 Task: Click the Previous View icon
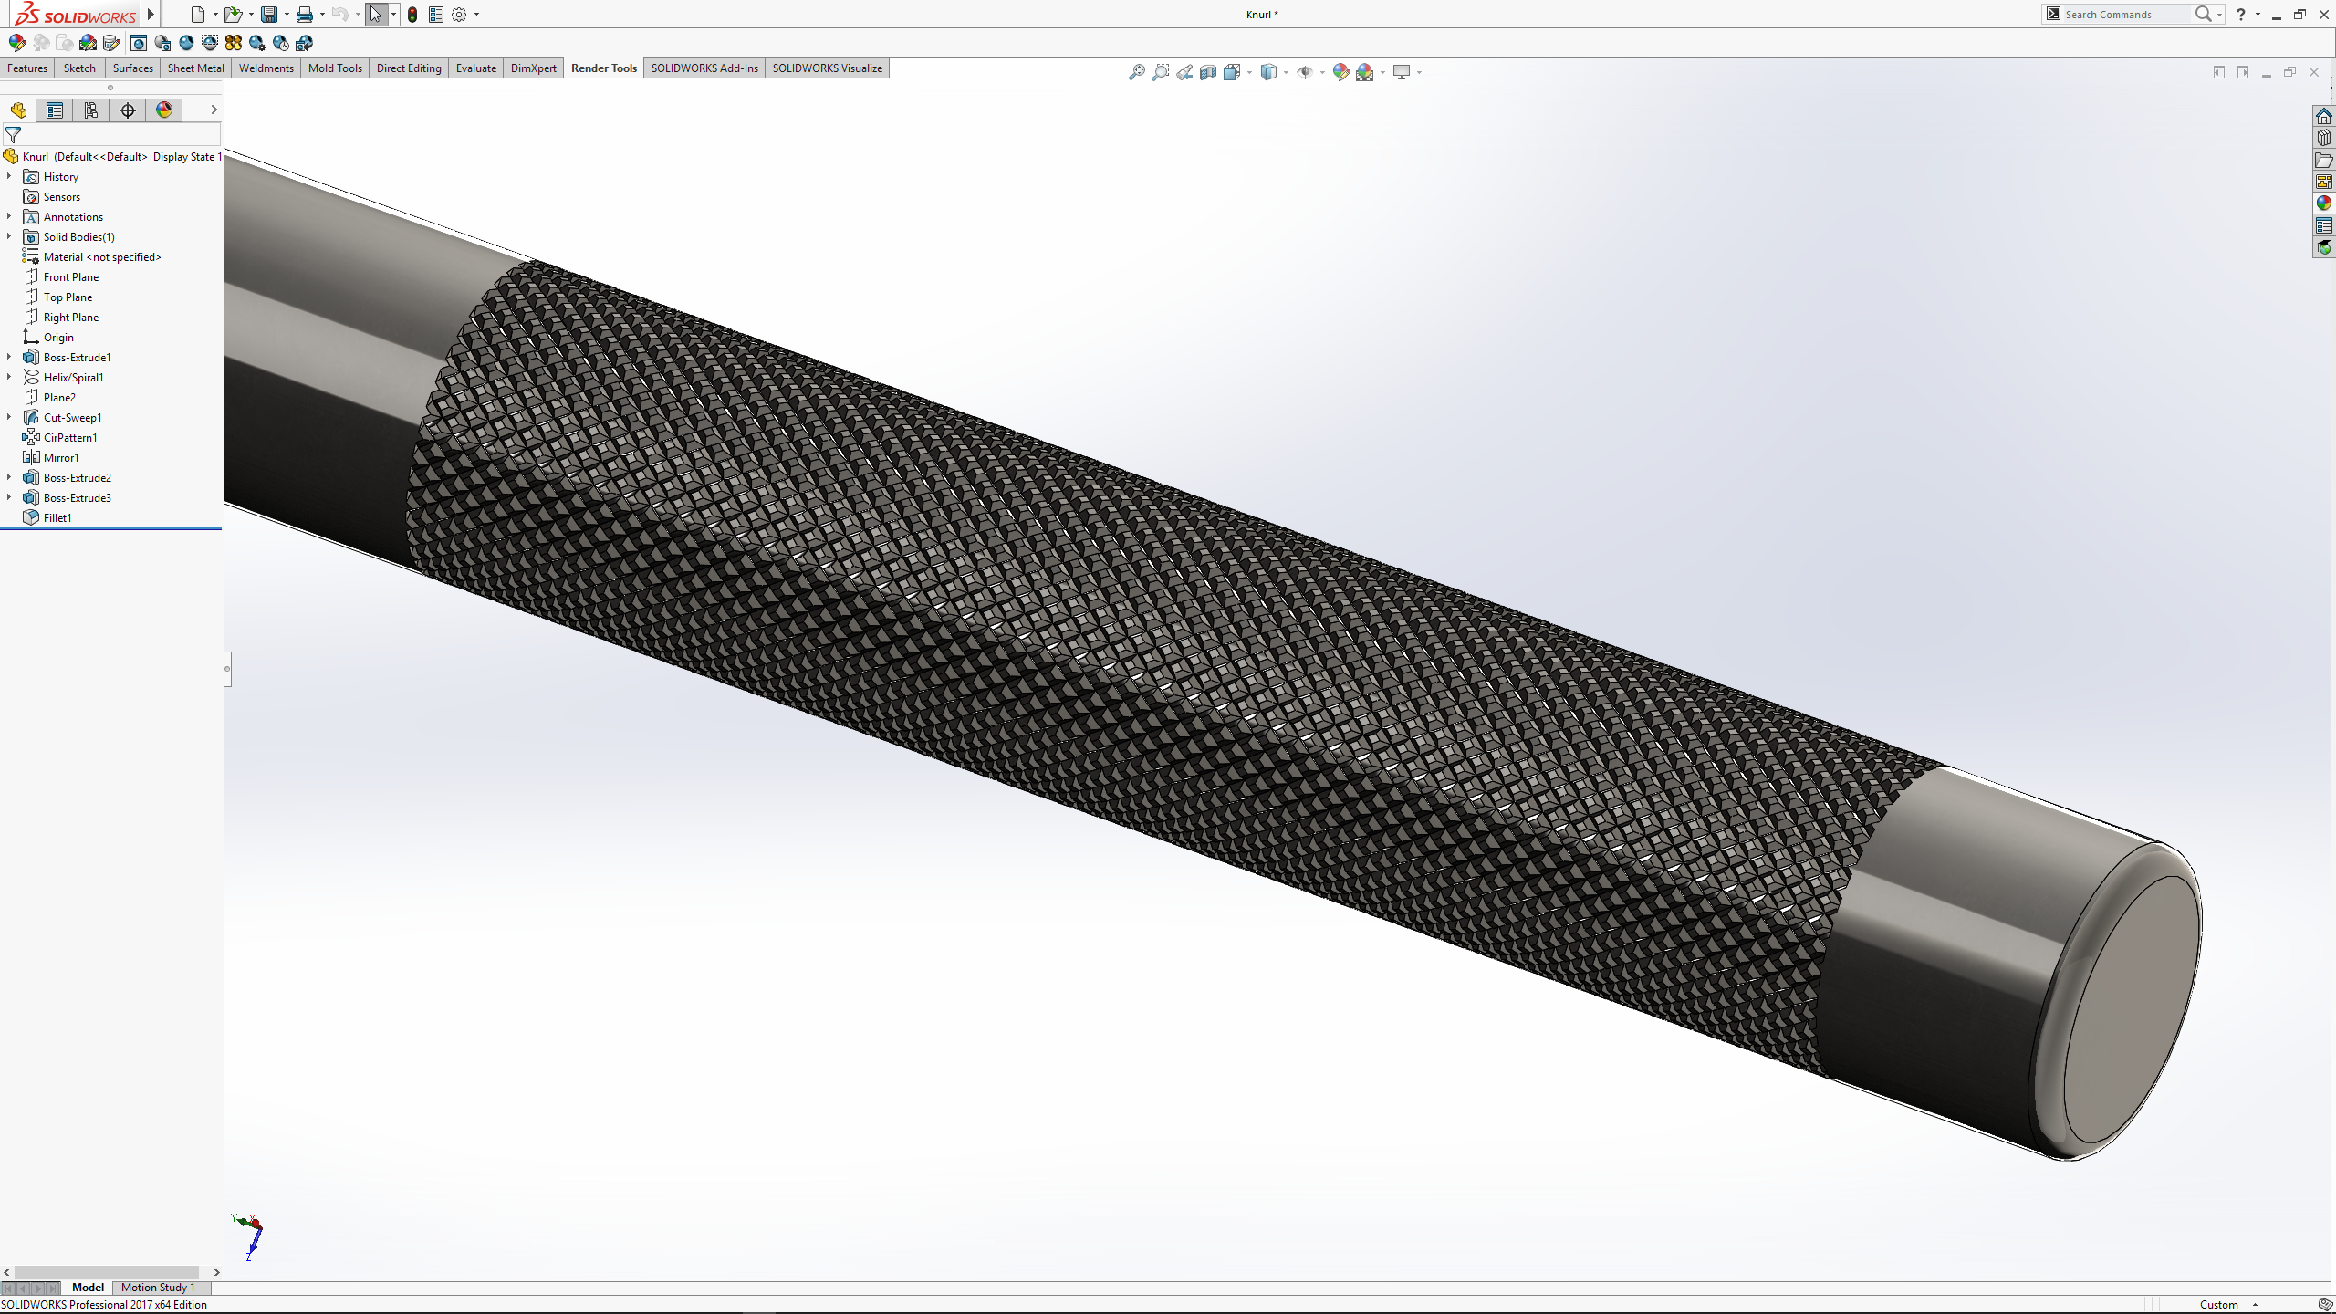coord(1184,72)
